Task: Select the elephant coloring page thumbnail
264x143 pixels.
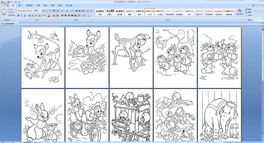Action: click(219, 115)
